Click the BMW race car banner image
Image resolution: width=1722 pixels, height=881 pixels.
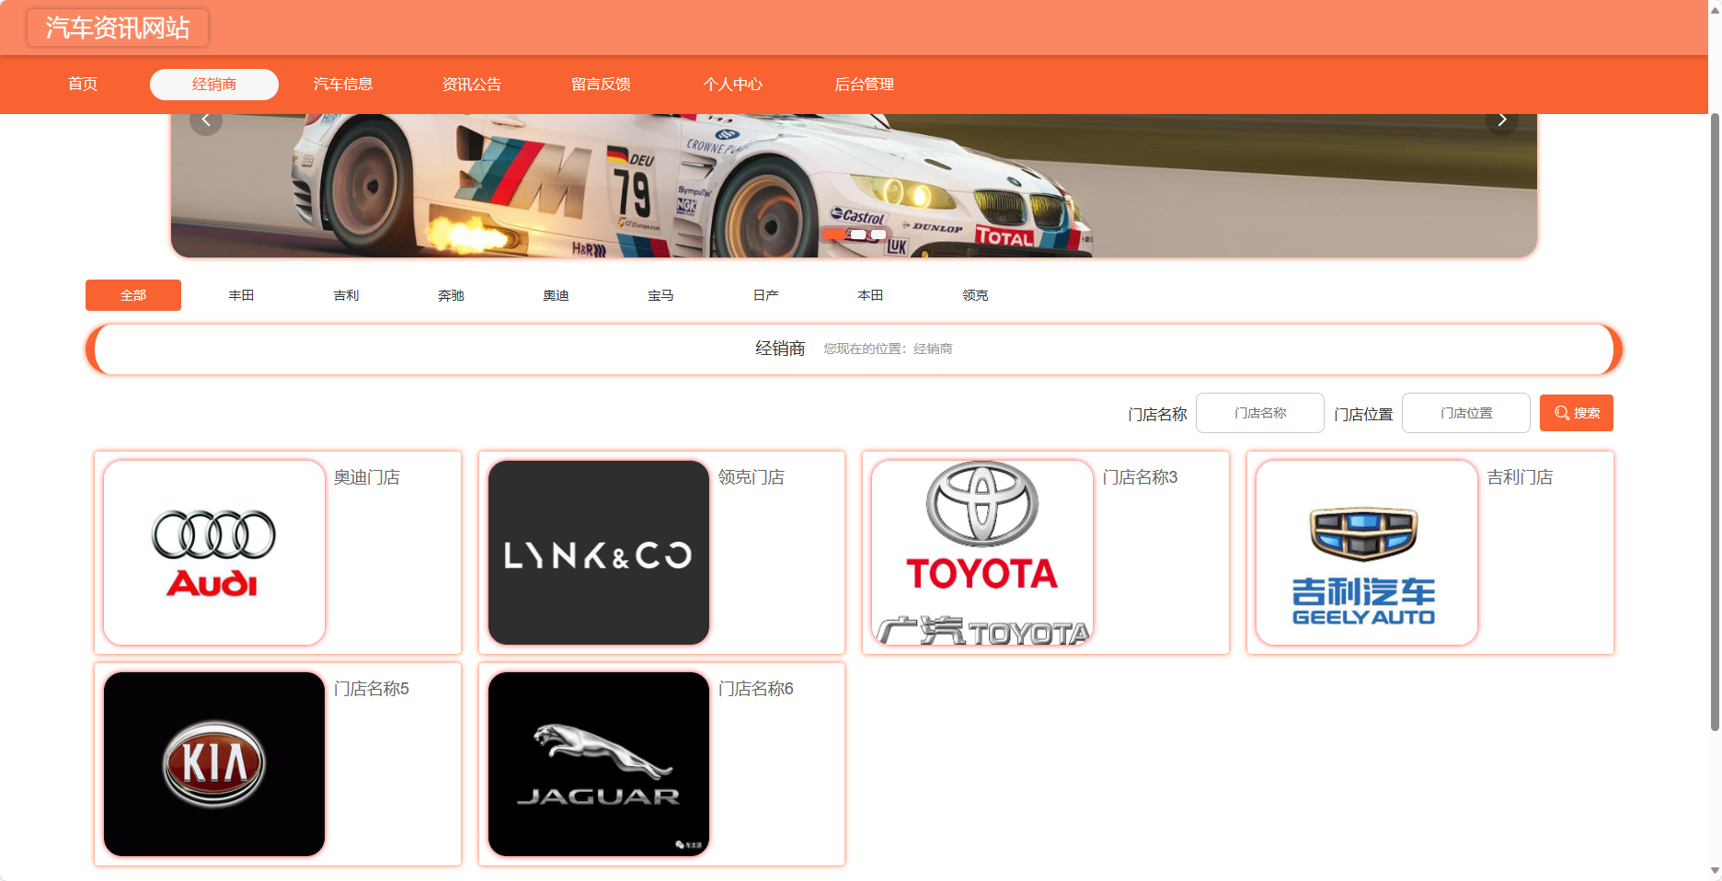click(x=854, y=186)
